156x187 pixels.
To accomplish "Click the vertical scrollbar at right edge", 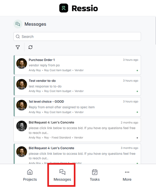I will pyautogui.click(x=156, y=30).
